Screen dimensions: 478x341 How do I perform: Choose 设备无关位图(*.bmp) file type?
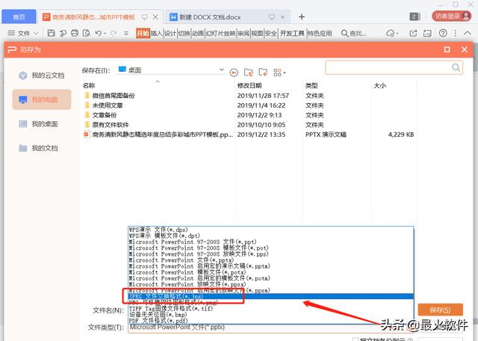[x=270, y=314]
